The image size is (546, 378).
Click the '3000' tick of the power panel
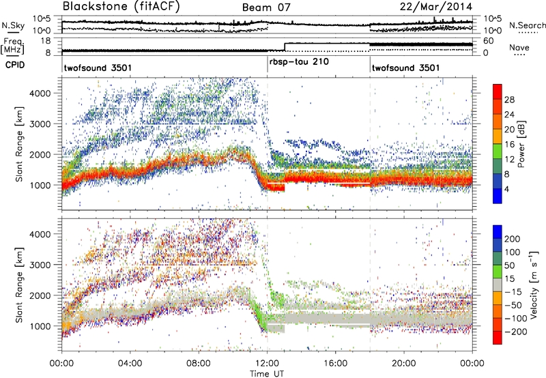click(x=40, y=124)
